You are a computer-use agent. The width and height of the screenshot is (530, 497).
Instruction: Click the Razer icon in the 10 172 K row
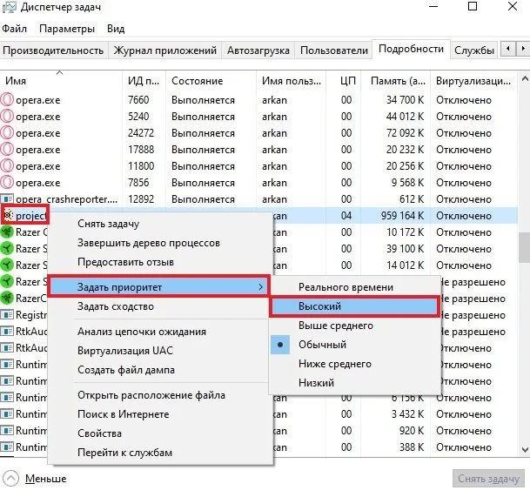pos(7,232)
